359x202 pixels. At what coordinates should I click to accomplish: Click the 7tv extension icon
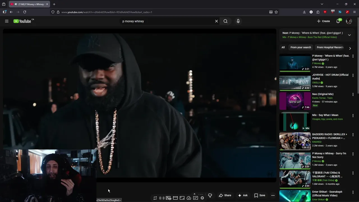[x=340, y=12]
